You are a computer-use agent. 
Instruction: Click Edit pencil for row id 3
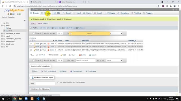[x=36, y=50]
